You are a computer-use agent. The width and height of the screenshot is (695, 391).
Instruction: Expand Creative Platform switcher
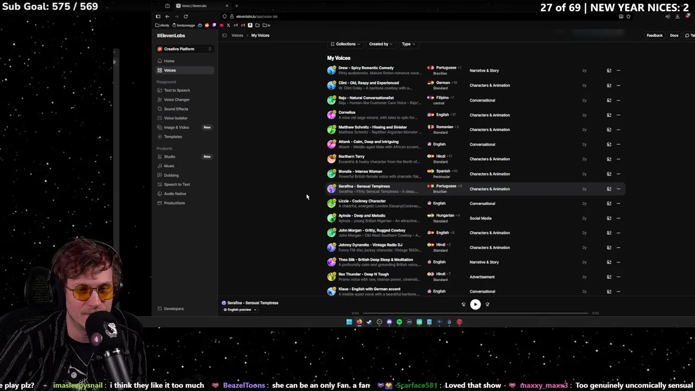[184, 49]
